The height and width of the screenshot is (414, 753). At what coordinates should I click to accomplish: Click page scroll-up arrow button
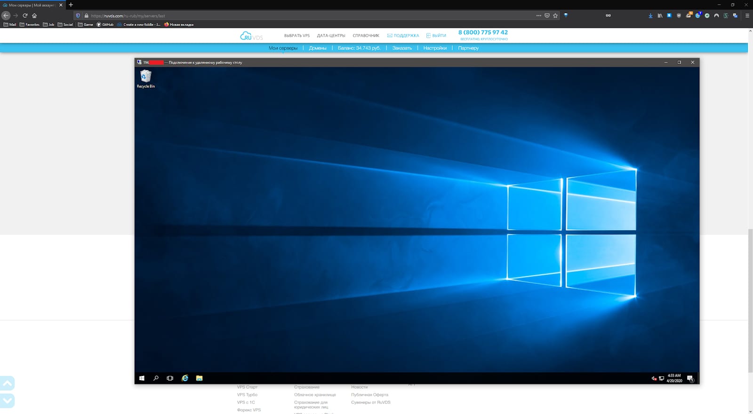tap(8, 383)
